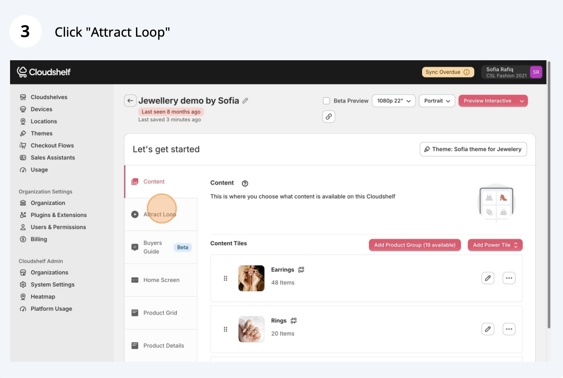Open the Organizations admin link
Screen dimensions: 563x378
(x=49, y=272)
